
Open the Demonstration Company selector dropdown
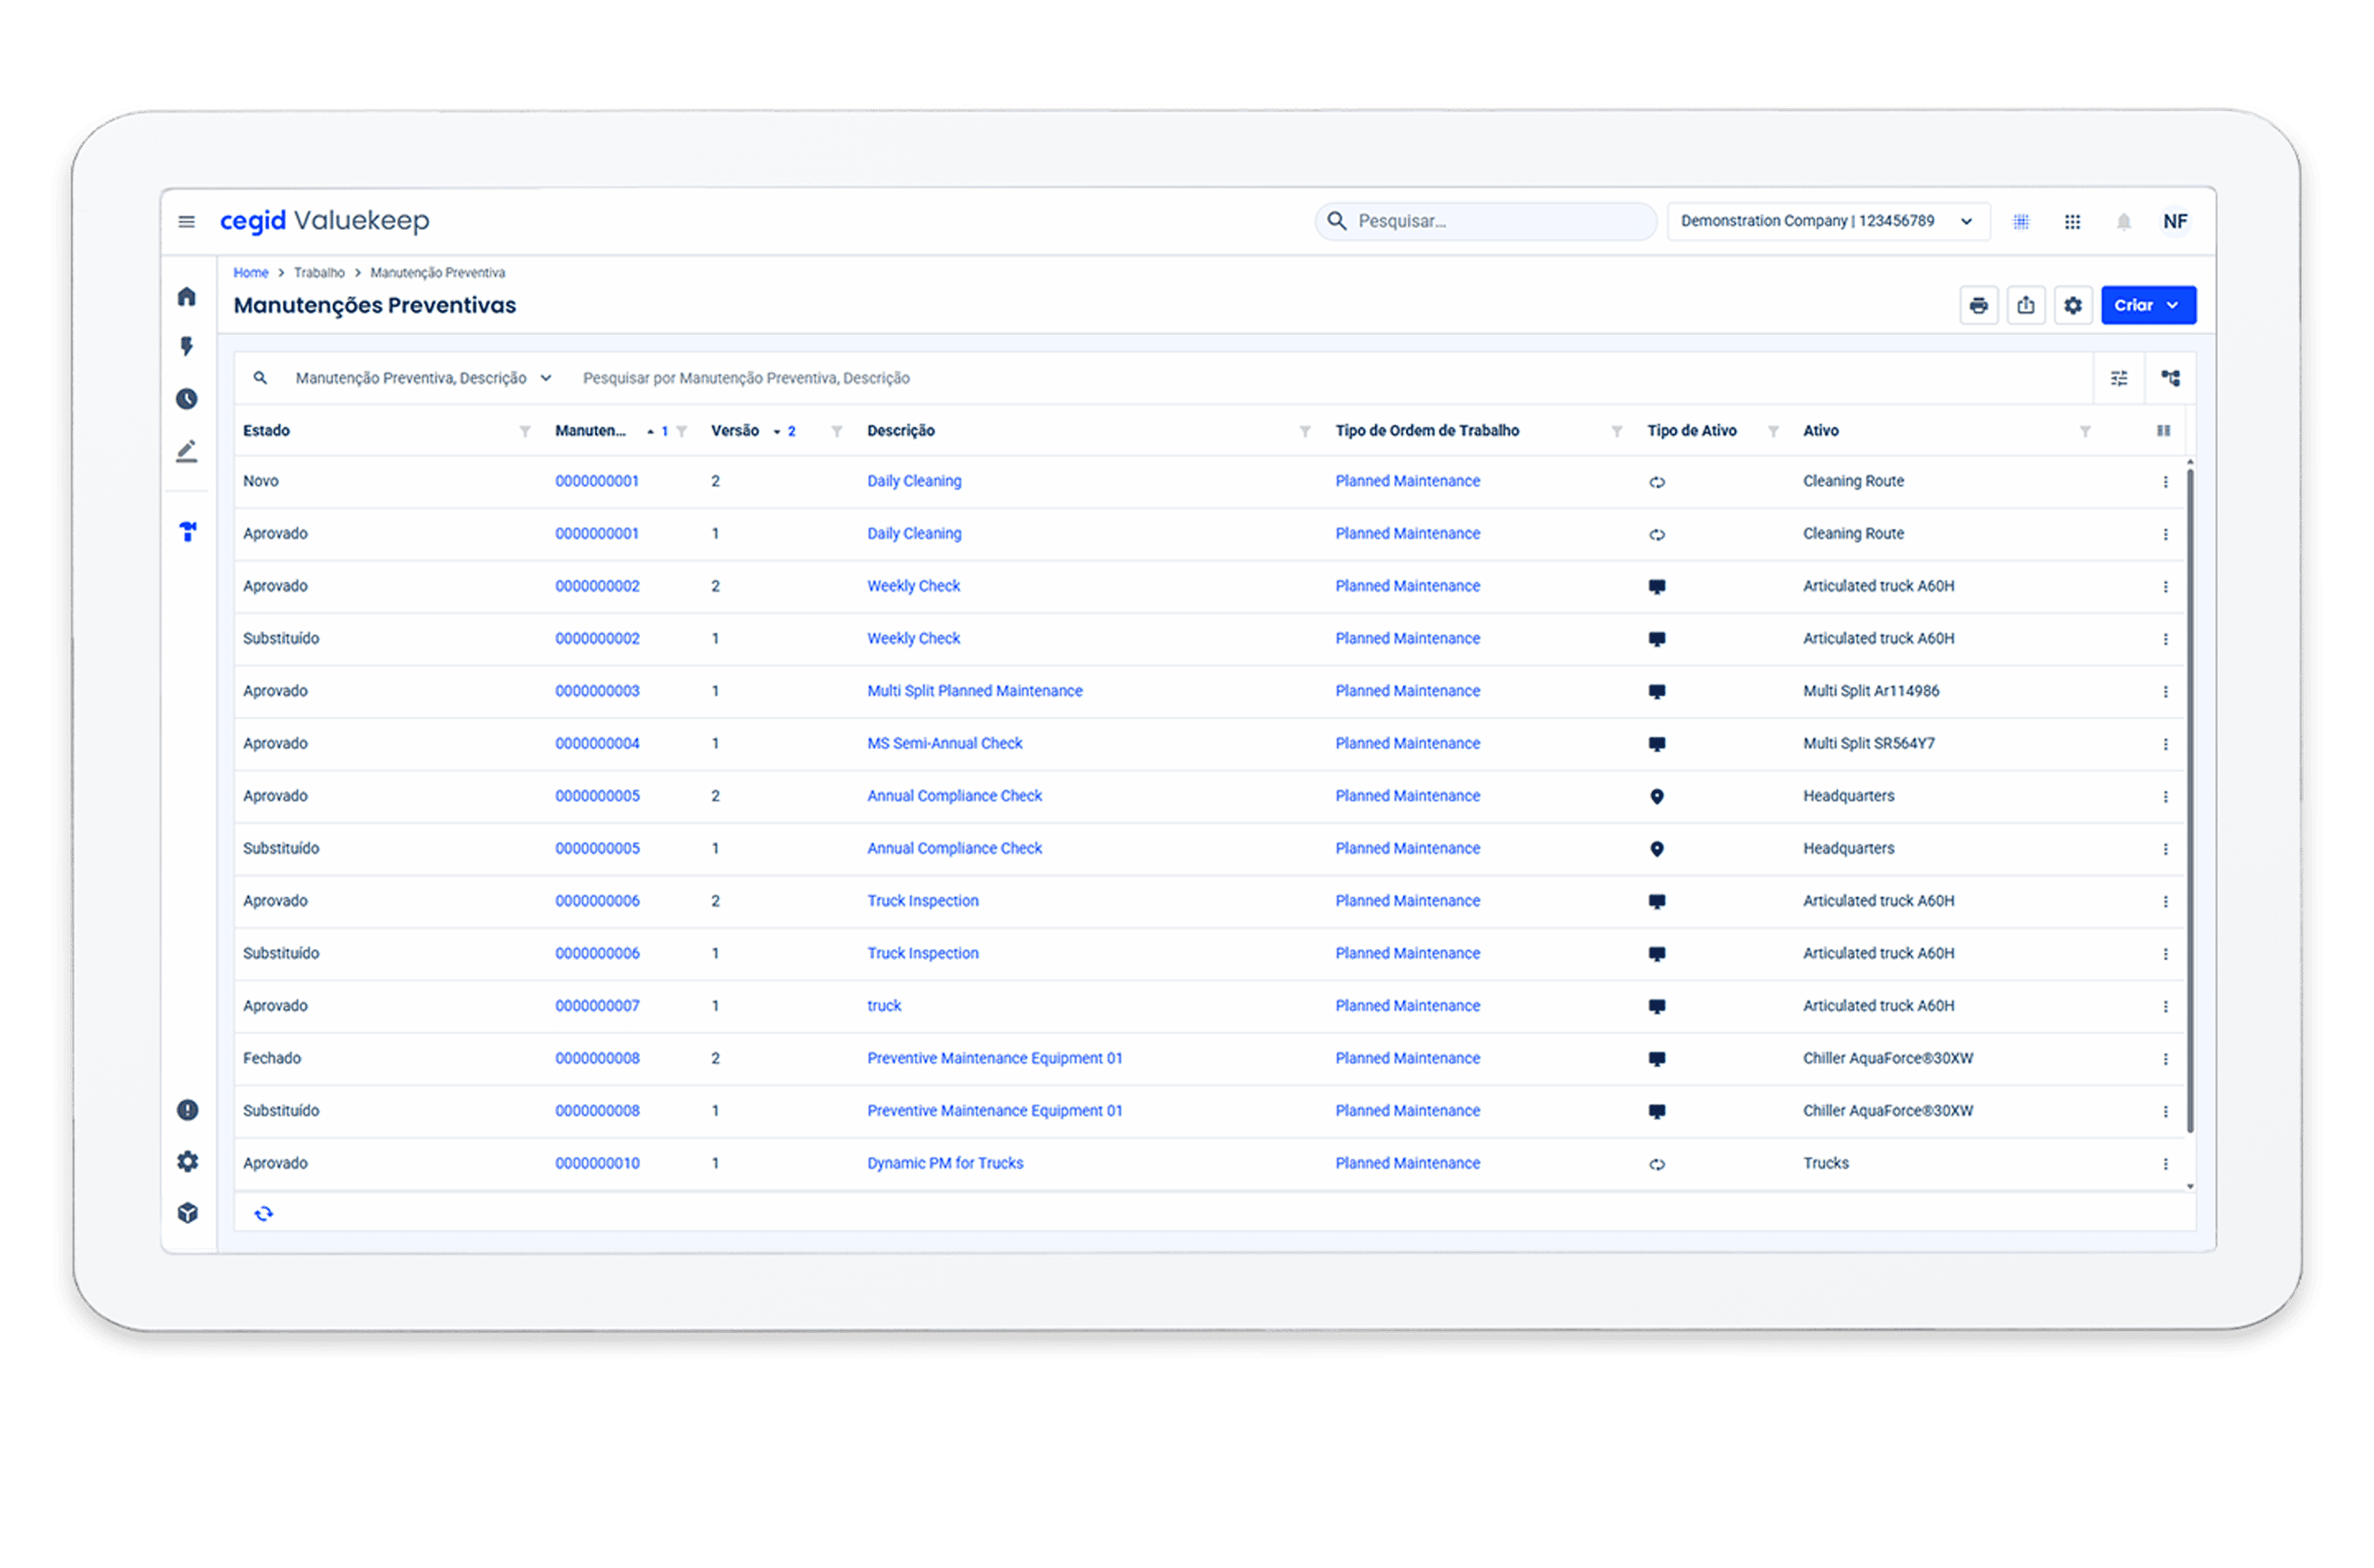(1827, 221)
